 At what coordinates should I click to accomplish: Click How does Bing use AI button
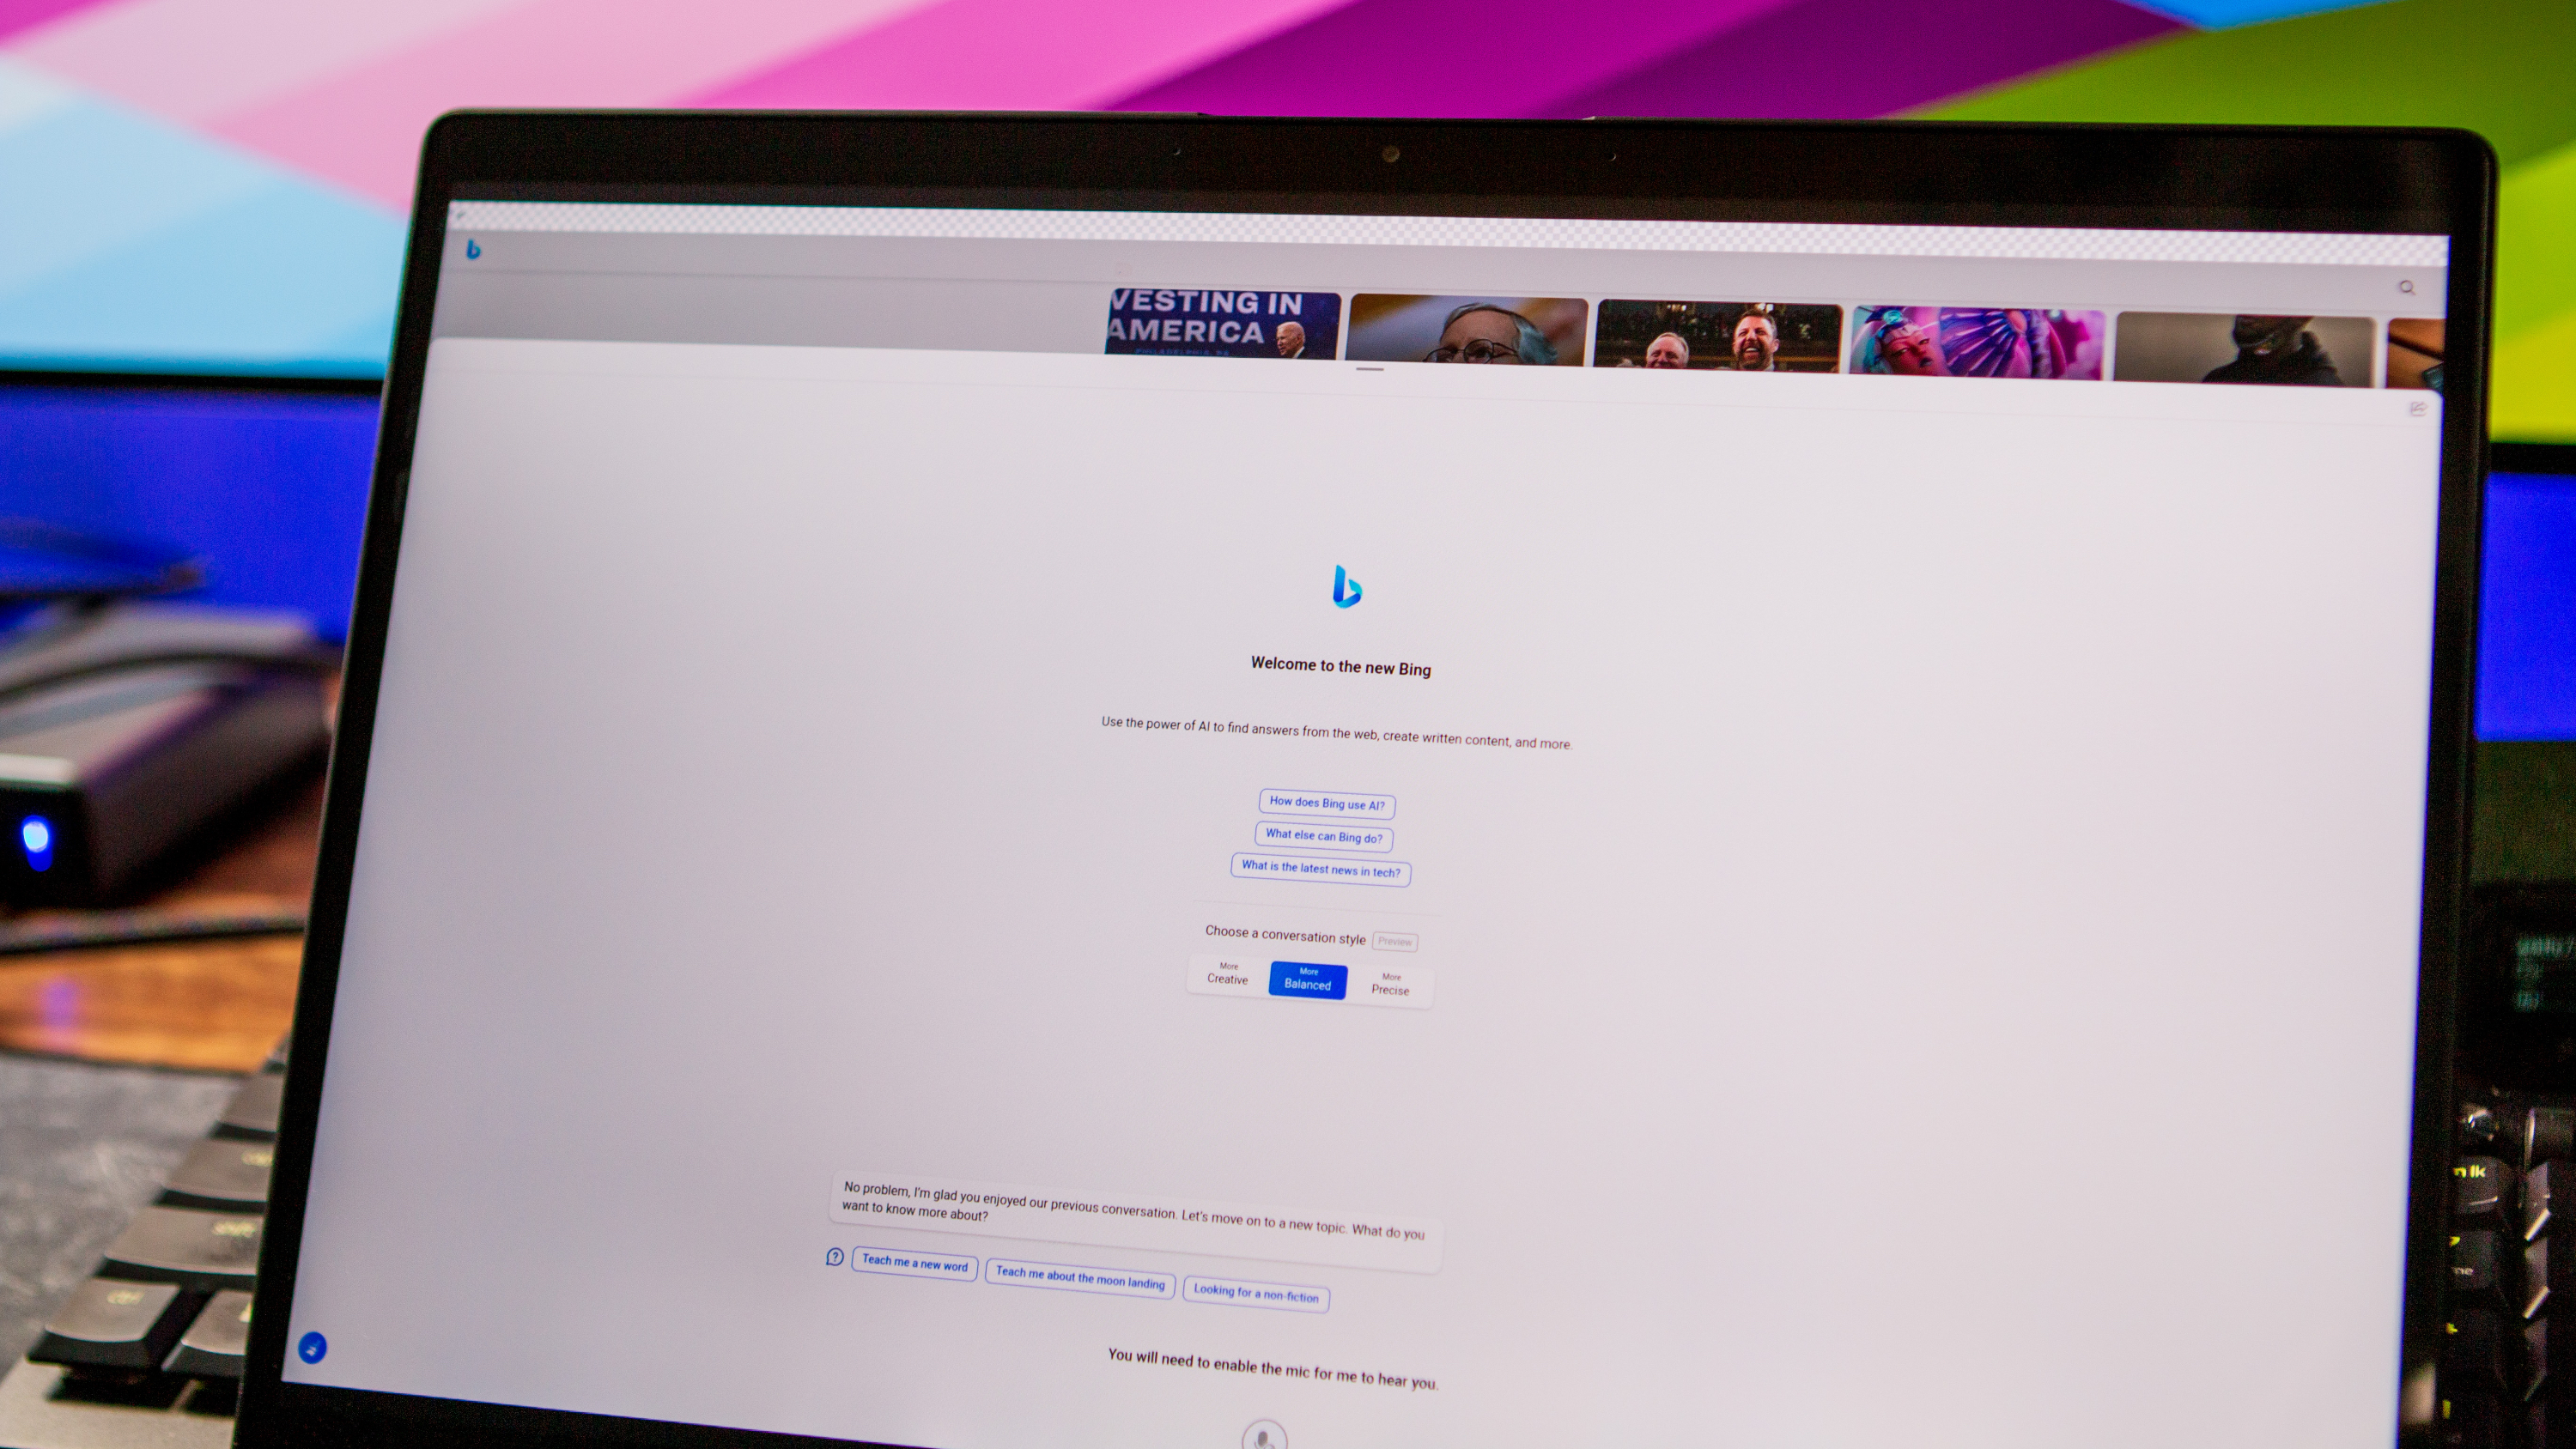1325,803
